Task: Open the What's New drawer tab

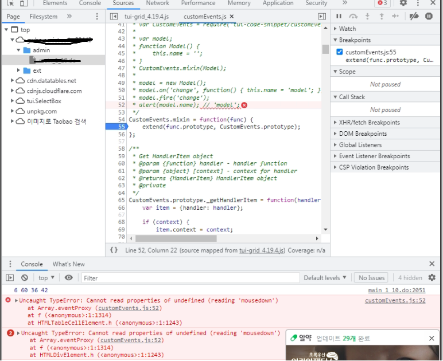Action: (69, 264)
